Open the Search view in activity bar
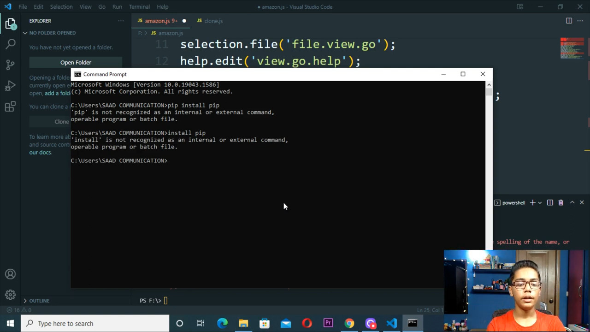This screenshot has height=332, width=590. 10,44
